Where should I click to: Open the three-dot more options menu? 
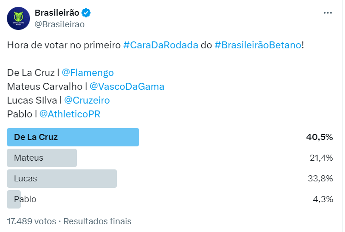pos(327,13)
